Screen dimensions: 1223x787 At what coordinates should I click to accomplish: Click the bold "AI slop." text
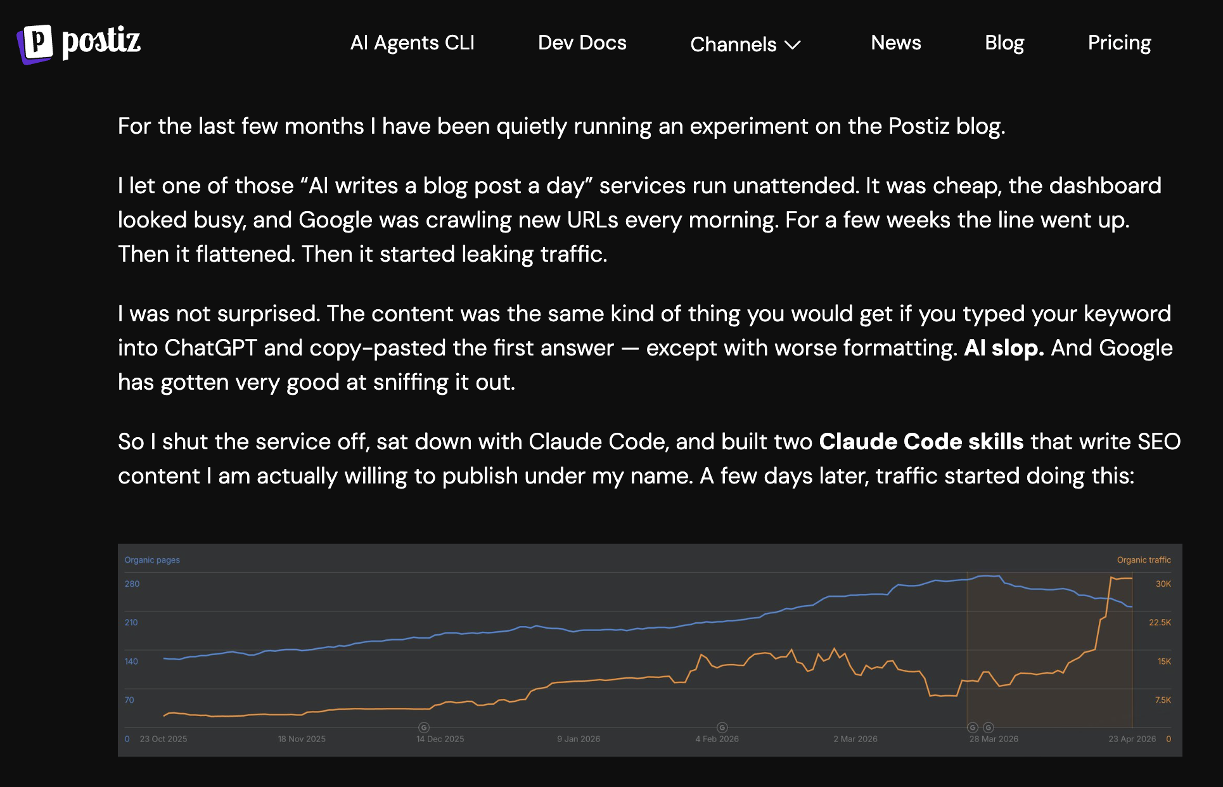click(1004, 348)
